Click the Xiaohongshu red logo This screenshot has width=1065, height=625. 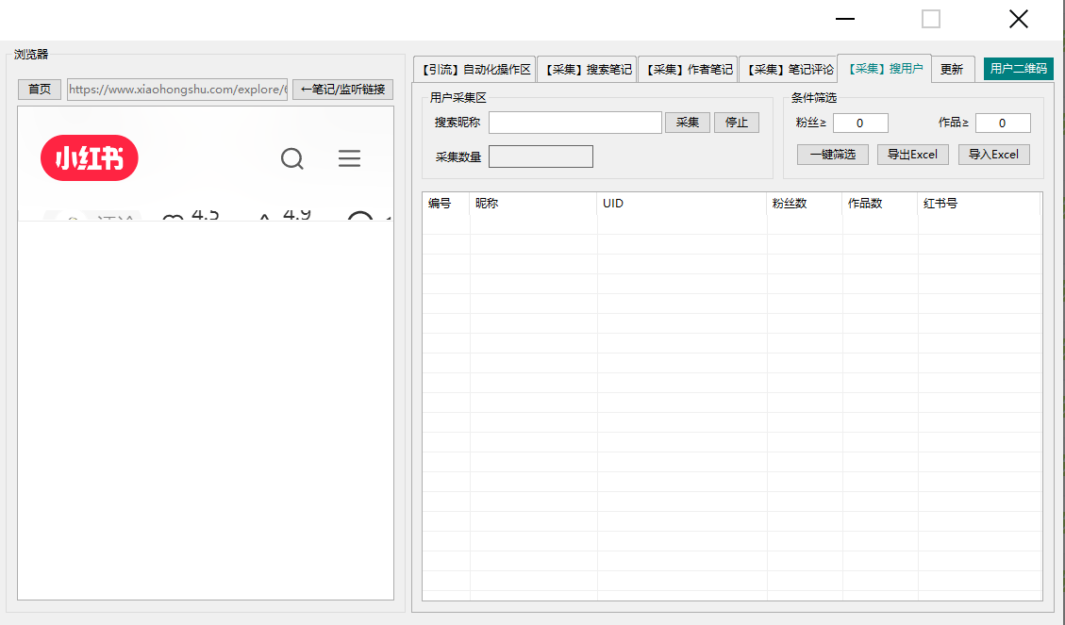90,158
